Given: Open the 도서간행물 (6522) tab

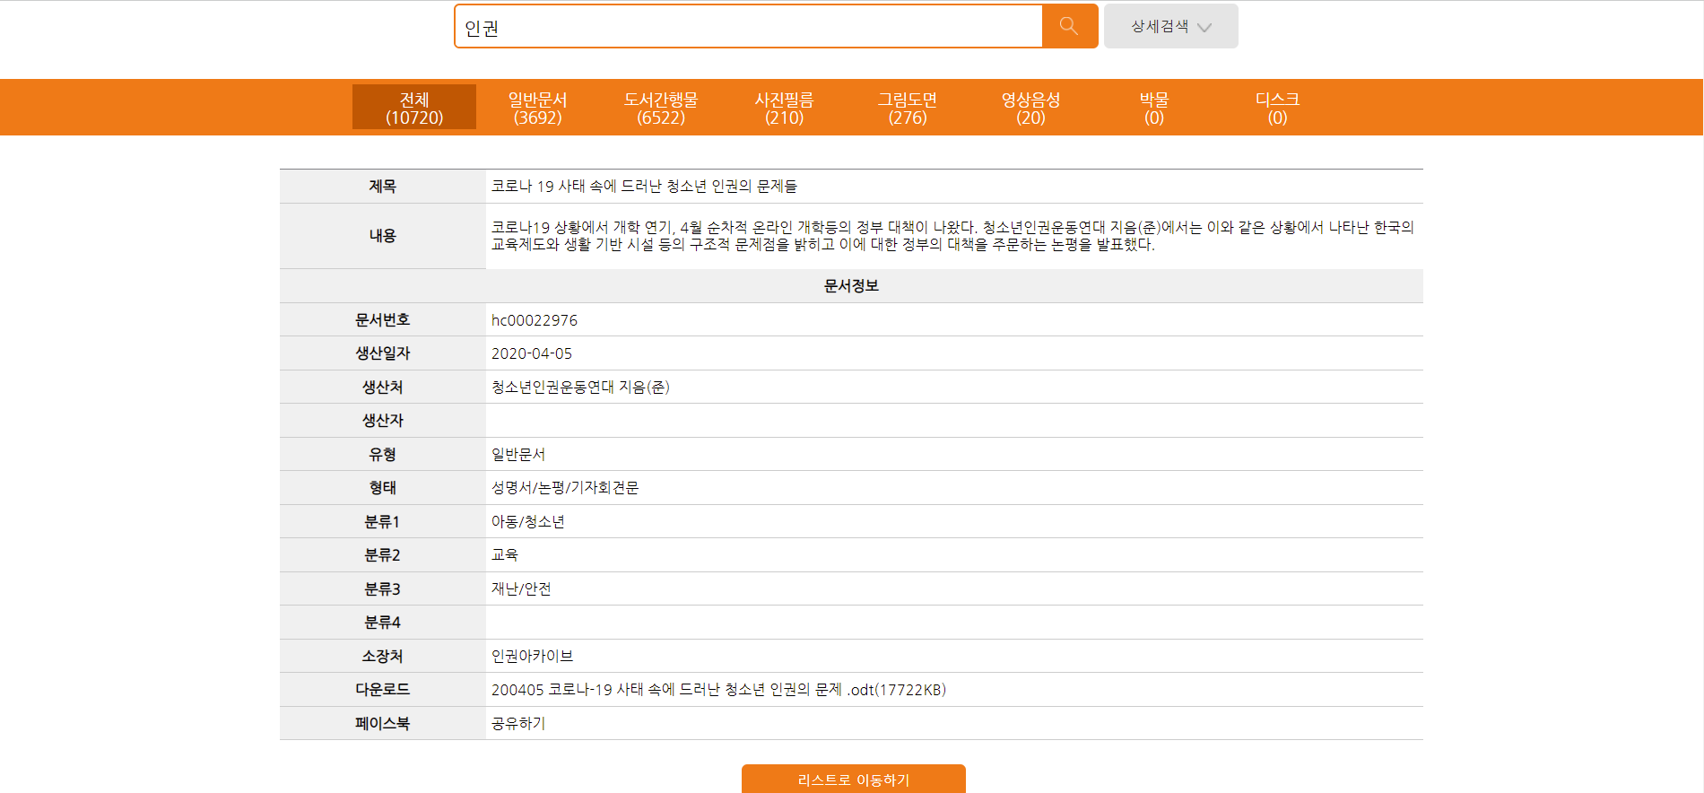Looking at the screenshot, I should click(x=661, y=108).
